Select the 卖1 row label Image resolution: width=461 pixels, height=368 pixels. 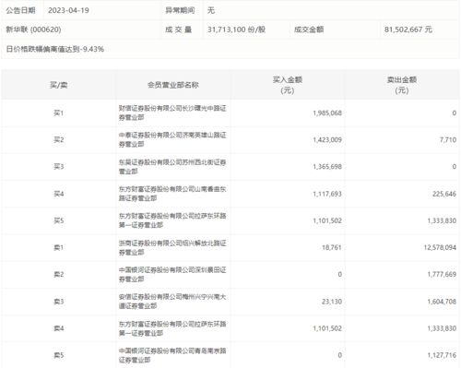[58, 247]
